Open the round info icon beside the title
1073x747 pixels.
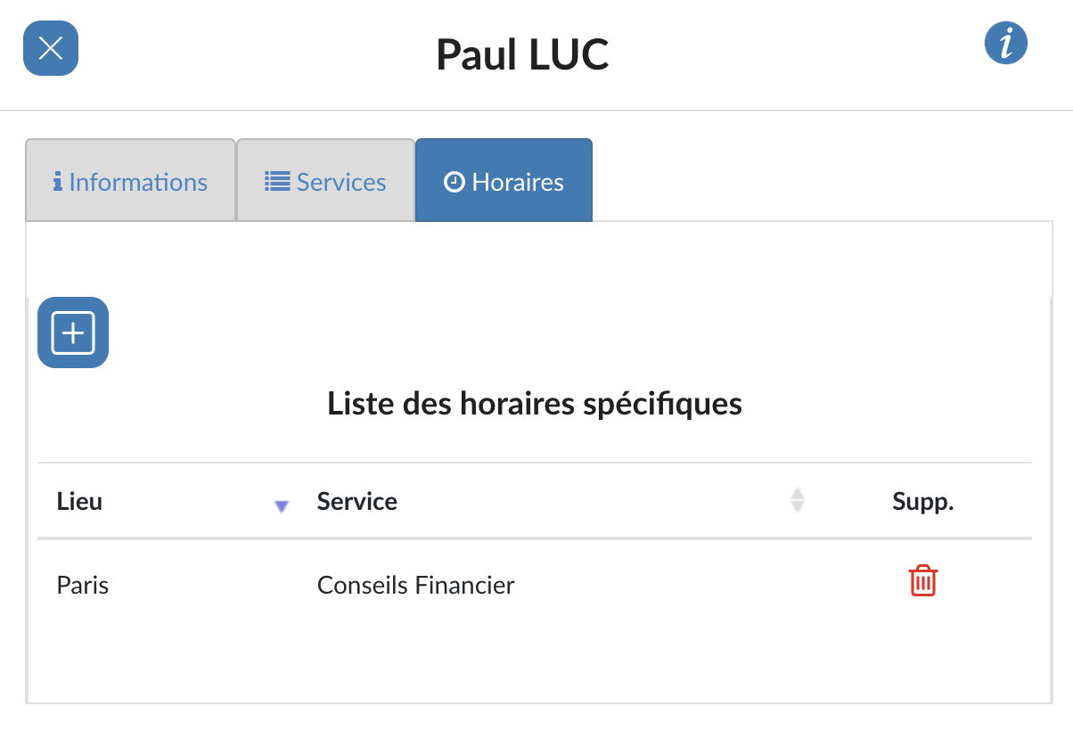click(1006, 43)
